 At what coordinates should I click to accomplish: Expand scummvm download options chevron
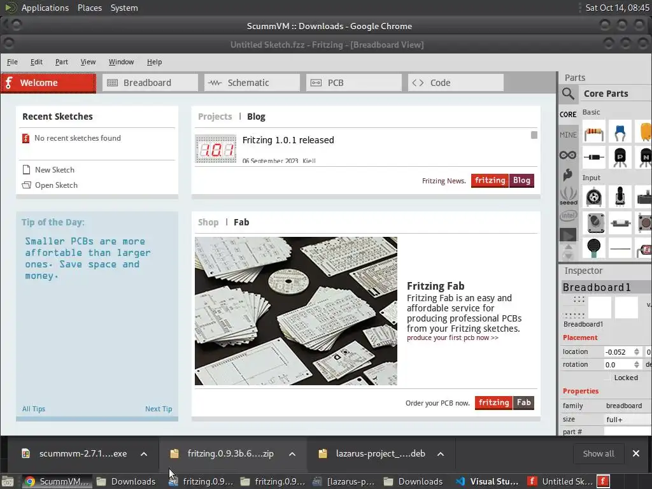click(x=144, y=453)
